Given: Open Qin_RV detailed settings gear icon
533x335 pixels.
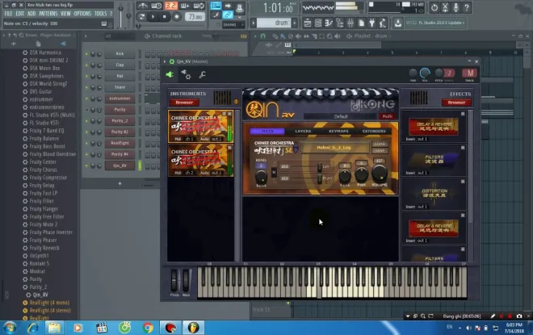Looking at the screenshot, I should (x=186, y=74).
